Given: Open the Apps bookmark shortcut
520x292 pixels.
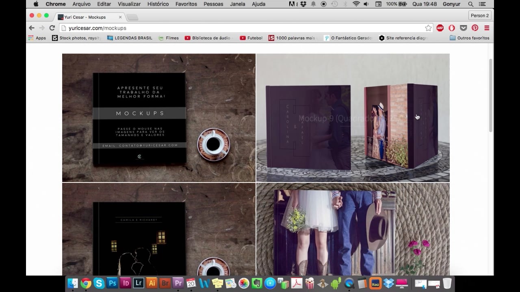Looking at the screenshot, I should (37, 38).
